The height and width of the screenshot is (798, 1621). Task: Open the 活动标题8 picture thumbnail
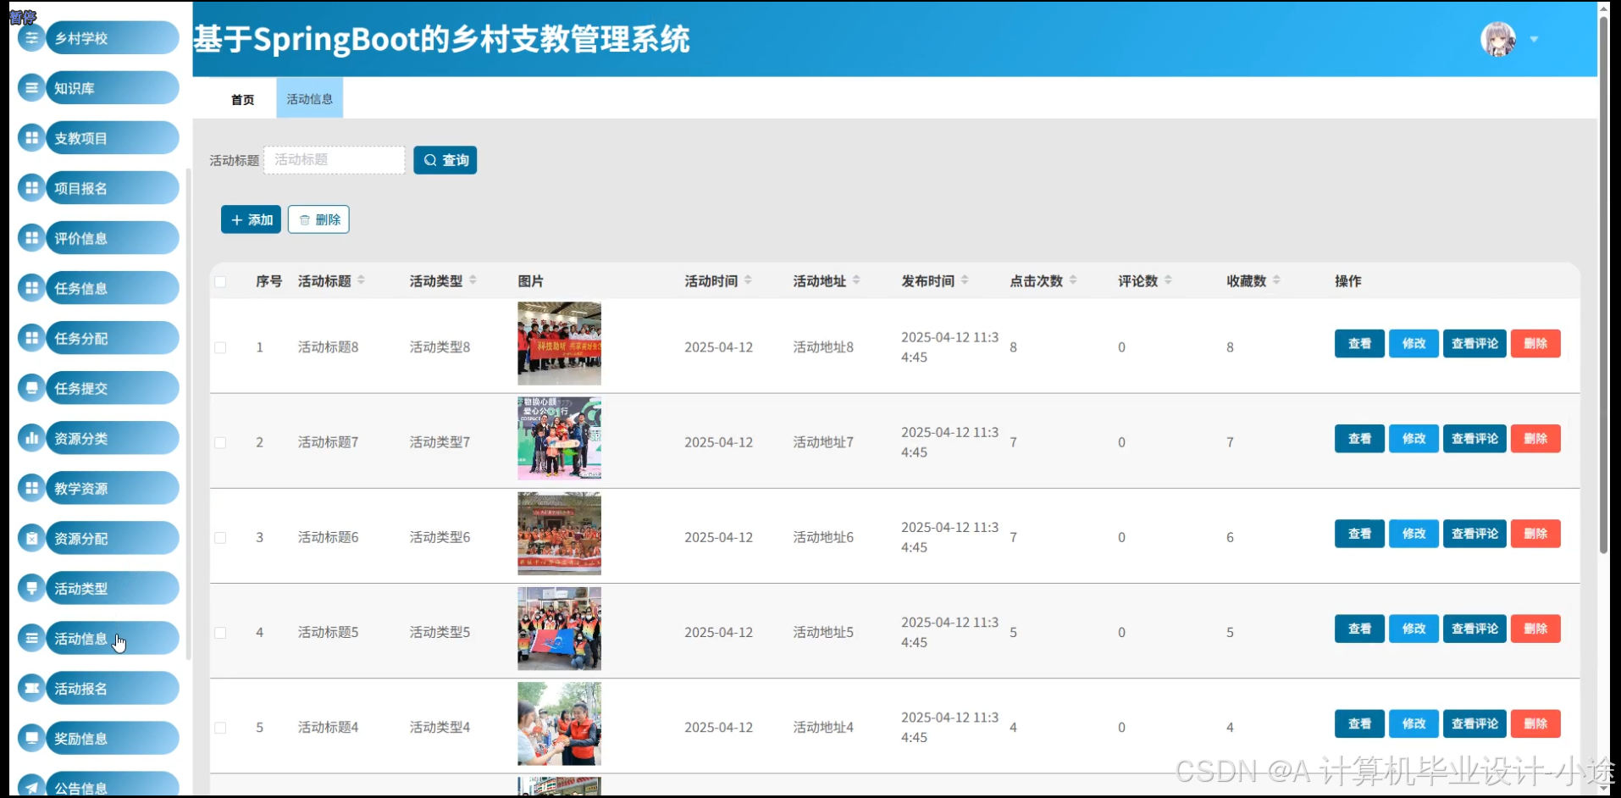pos(559,344)
